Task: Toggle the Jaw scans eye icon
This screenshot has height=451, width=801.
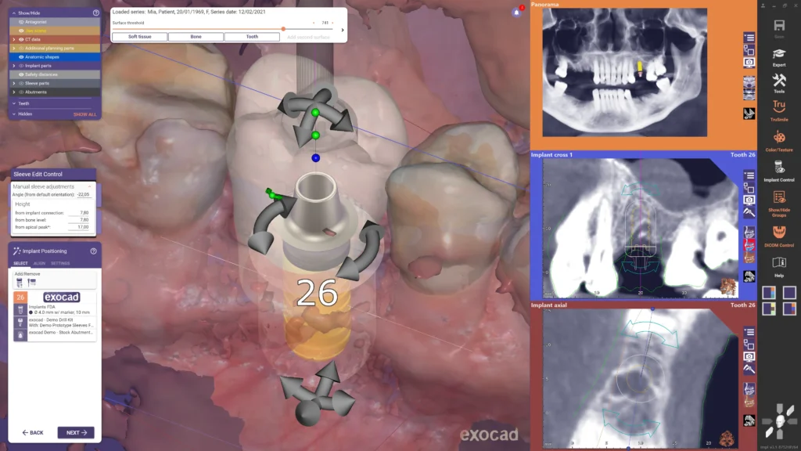Action: pyautogui.click(x=20, y=31)
